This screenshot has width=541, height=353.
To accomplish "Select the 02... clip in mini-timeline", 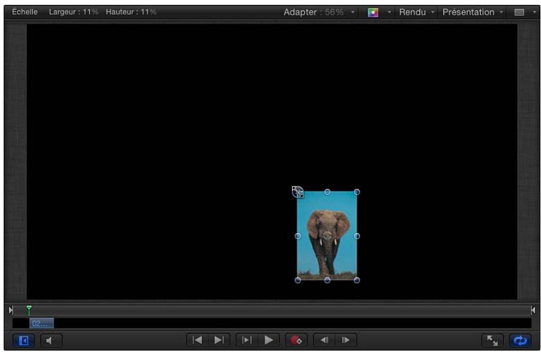I will click(41, 323).
